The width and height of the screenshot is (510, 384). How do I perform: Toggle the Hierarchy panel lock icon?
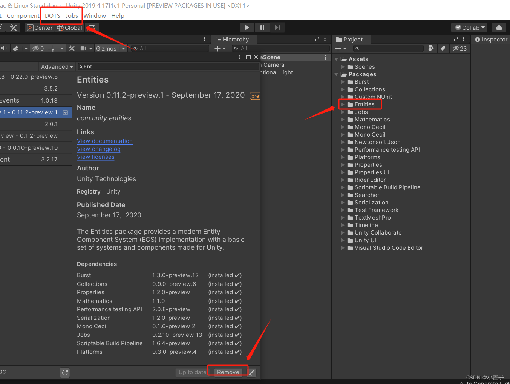(x=317, y=39)
